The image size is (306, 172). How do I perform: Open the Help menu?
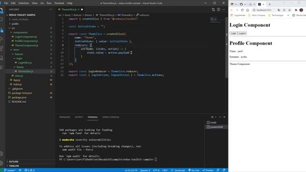point(69,3)
